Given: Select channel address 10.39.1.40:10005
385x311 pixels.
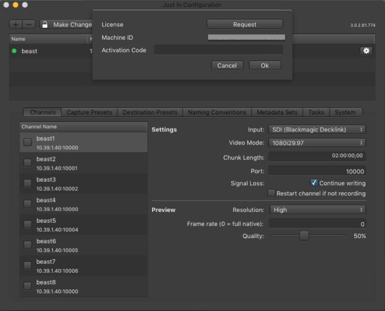Looking at the screenshot, I should click(x=57, y=250).
